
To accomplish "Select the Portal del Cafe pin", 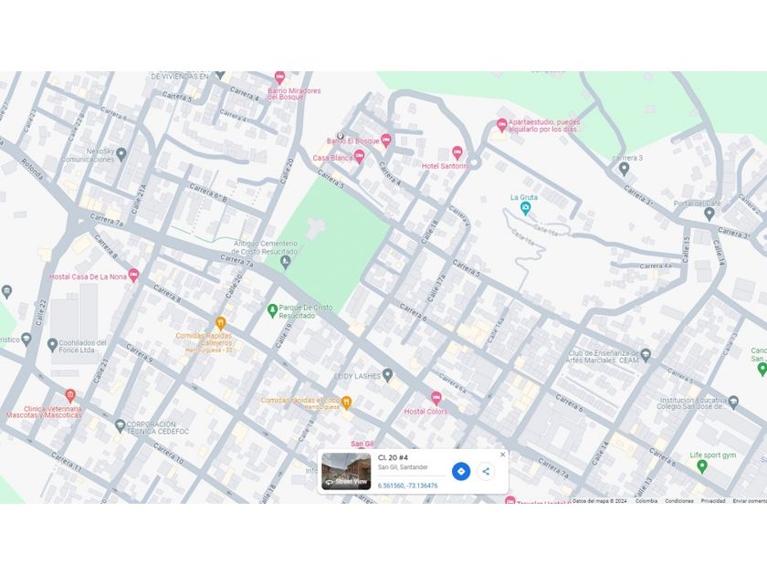I will point(709,214).
